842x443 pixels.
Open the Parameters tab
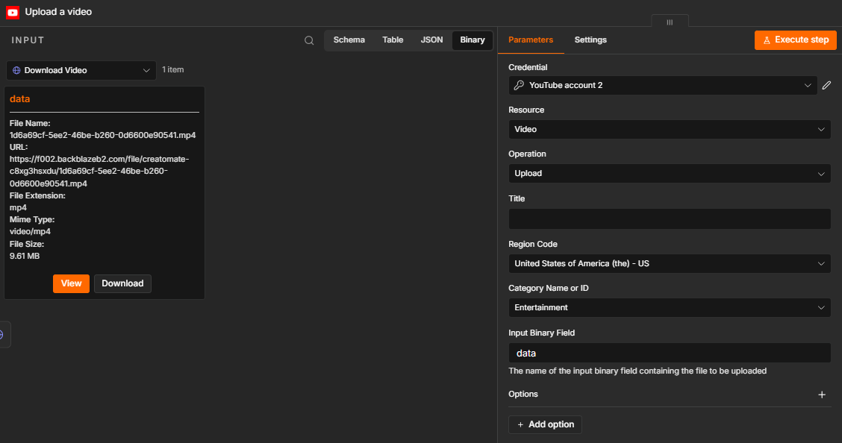click(531, 40)
